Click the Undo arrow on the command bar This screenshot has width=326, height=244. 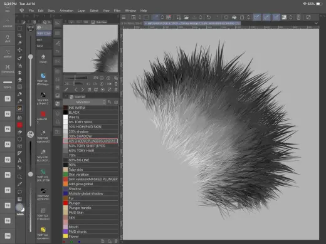(x=209, y=18)
